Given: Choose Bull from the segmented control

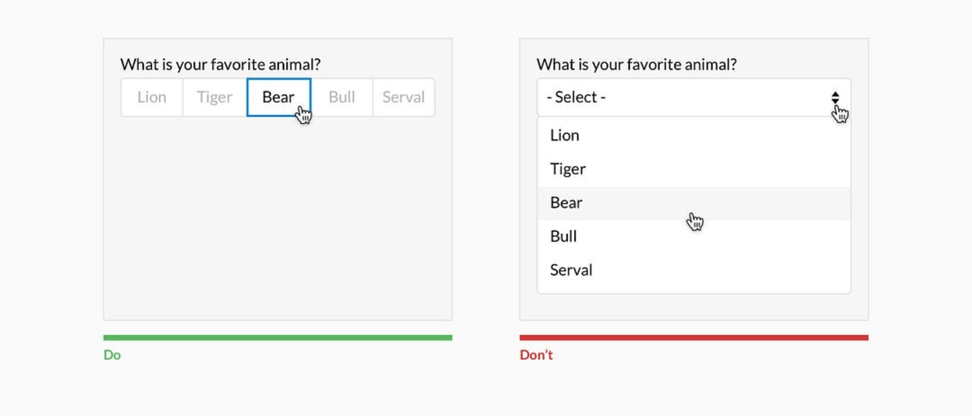Looking at the screenshot, I should pos(341,97).
